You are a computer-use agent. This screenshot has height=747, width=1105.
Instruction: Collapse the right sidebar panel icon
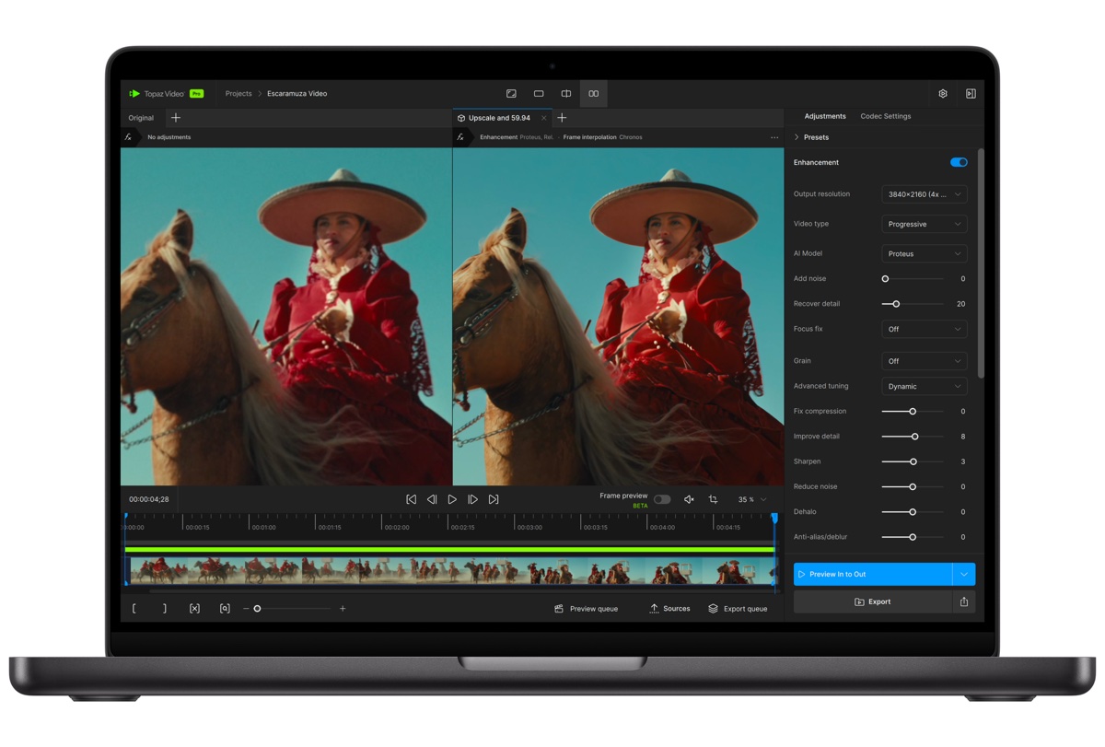(x=971, y=94)
